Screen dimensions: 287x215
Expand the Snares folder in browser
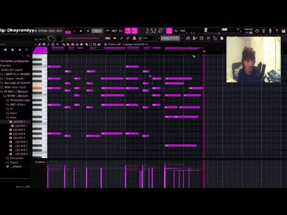click(x=14, y=162)
